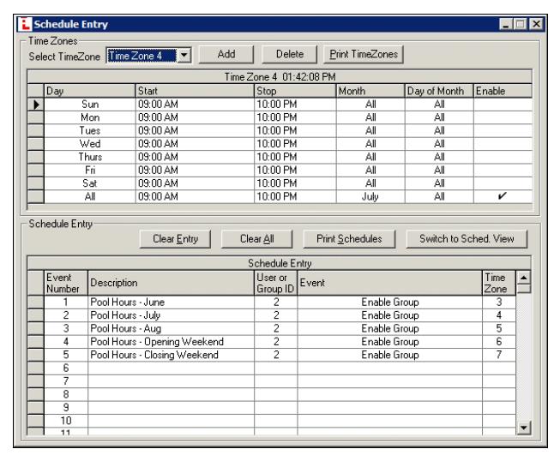
Task: Click the Day of Month cell in Sat row
Action: pyautogui.click(x=439, y=183)
